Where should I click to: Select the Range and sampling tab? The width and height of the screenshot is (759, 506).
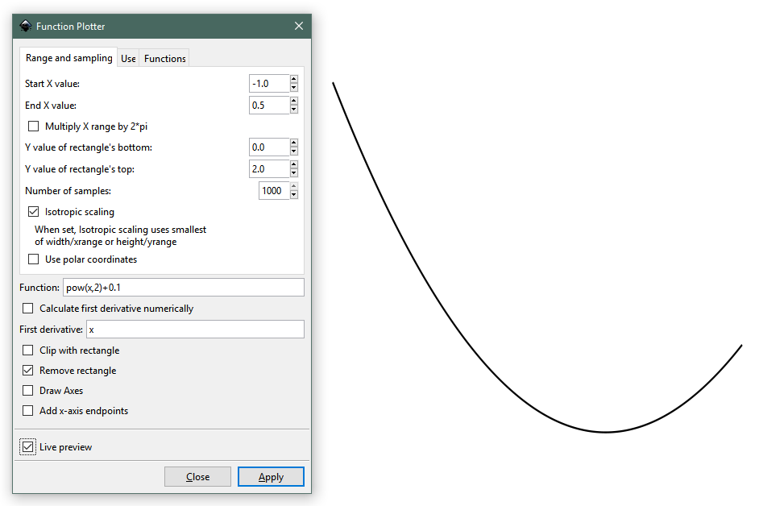pos(68,57)
